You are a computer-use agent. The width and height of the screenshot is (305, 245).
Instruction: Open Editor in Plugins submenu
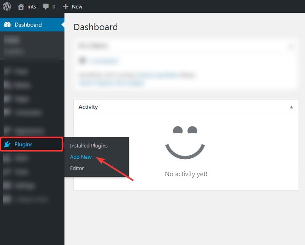click(x=77, y=168)
